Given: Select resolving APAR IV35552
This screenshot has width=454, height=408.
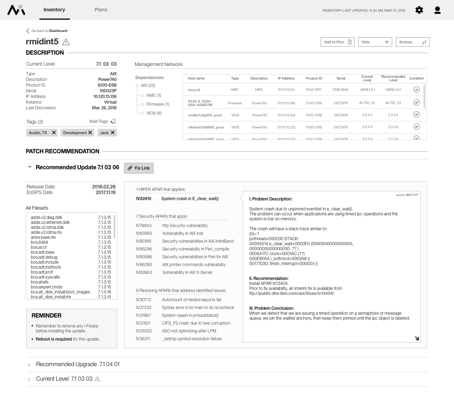Looking at the screenshot, I should [x=176, y=331].
